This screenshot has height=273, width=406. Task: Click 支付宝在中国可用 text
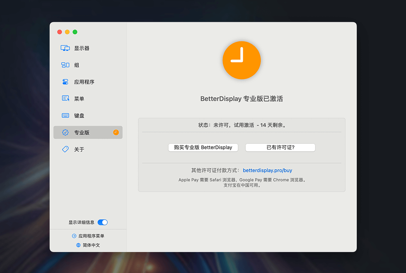[242, 185]
